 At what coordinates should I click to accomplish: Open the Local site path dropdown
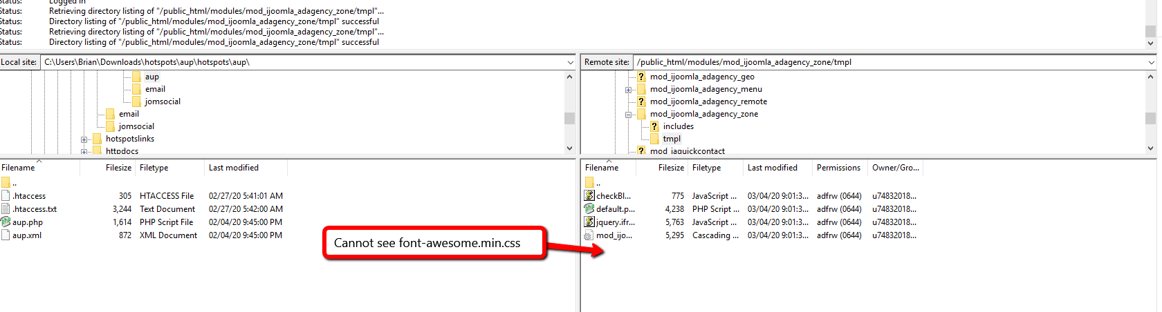coord(571,62)
